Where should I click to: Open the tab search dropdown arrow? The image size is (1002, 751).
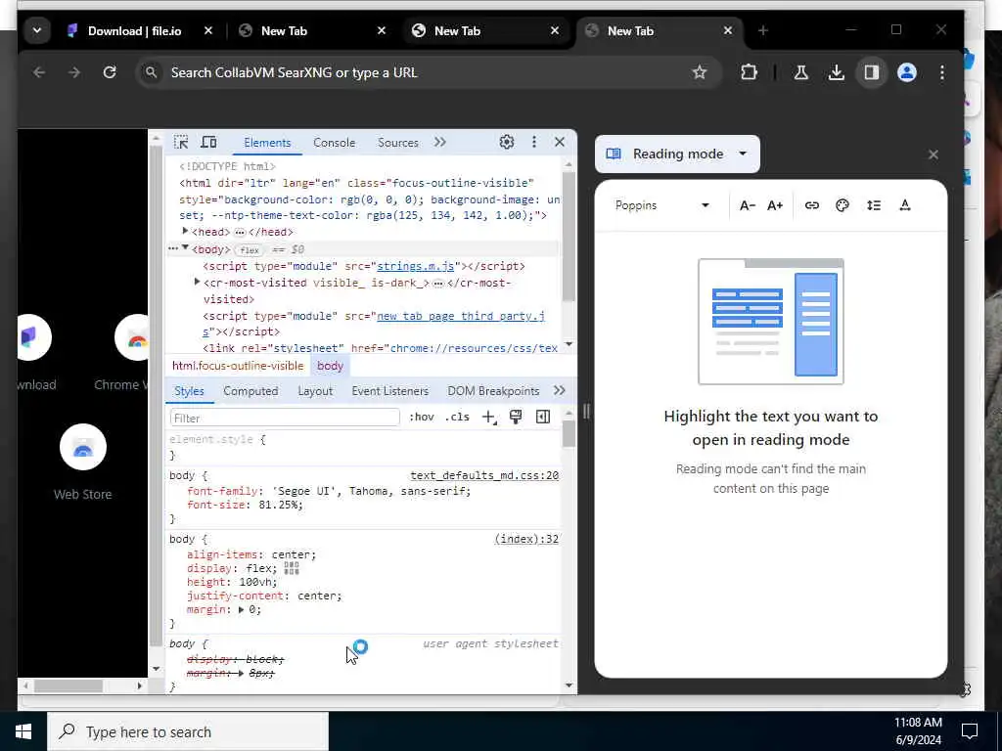point(37,30)
